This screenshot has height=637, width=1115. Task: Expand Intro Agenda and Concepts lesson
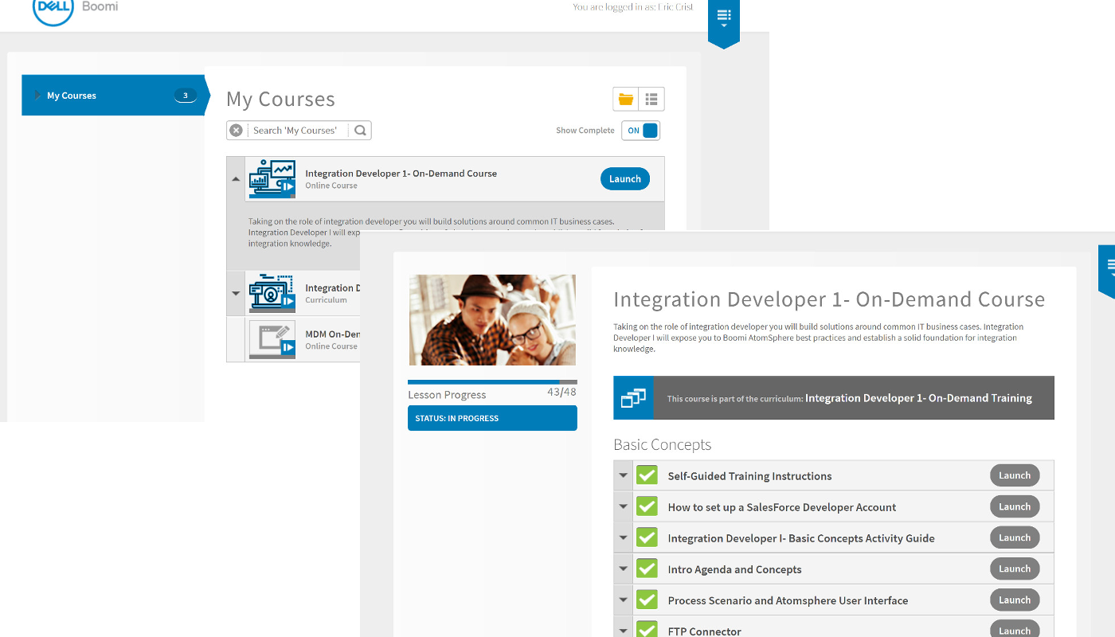coord(624,569)
